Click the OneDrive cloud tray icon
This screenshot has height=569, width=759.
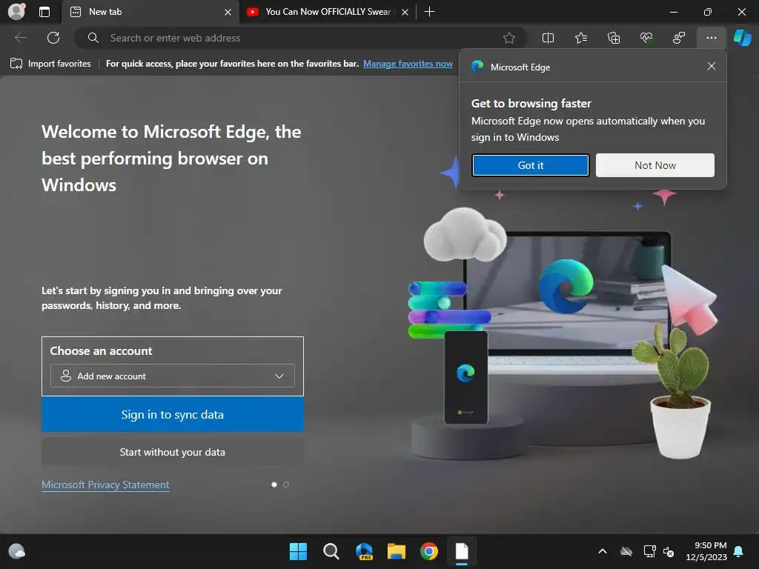point(626,551)
